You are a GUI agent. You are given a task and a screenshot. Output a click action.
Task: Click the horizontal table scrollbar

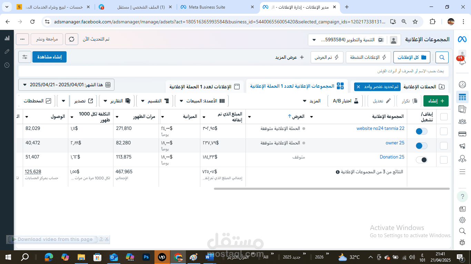[332, 189]
